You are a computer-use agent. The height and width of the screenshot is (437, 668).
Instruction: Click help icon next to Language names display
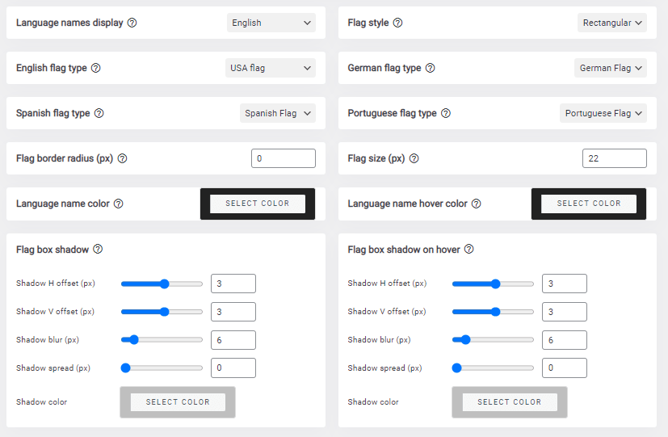[132, 23]
